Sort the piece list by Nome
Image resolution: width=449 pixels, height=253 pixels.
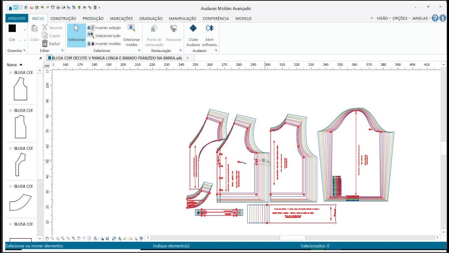[15, 65]
